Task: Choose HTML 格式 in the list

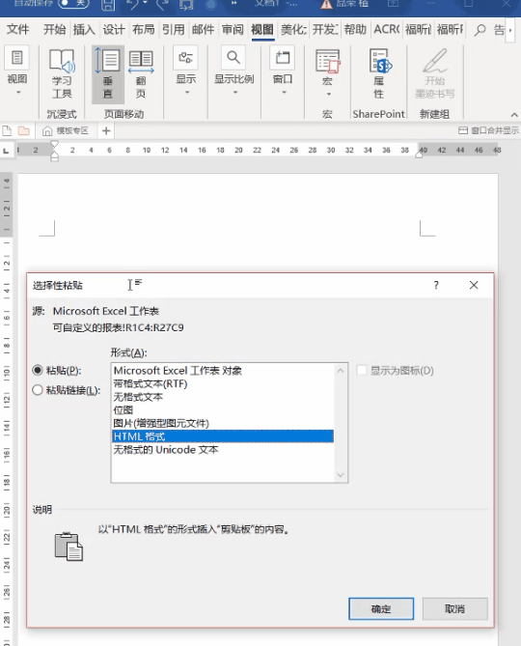Action: tap(223, 436)
